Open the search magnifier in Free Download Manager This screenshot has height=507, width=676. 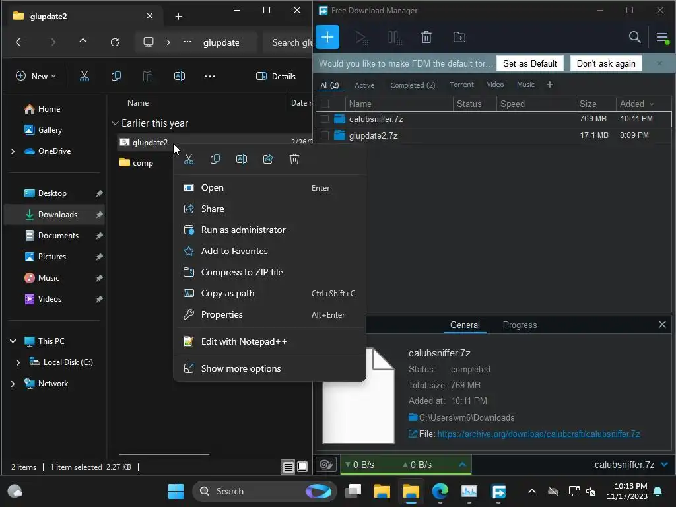point(634,37)
